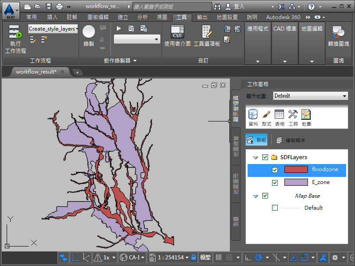This screenshot has width=355, height=266.
Task: Switch to the Analyze (分析) ribbon tab
Action: (x=142, y=17)
